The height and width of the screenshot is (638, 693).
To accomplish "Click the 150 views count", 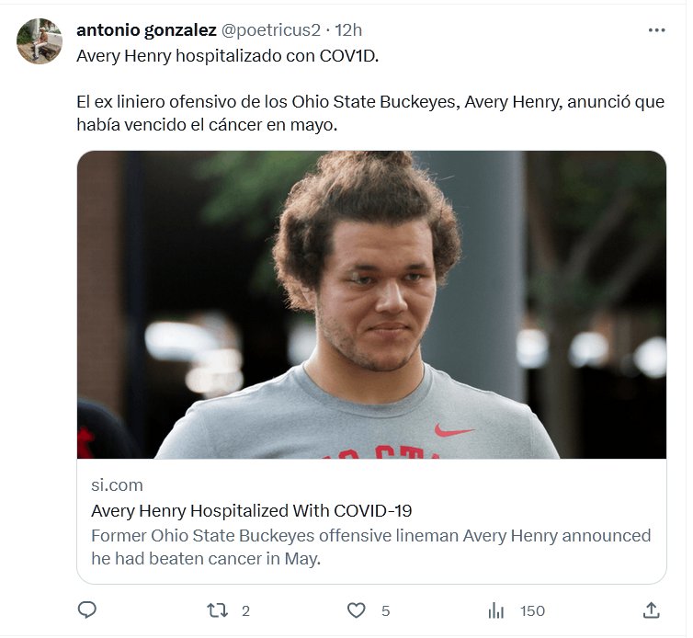I will pyautogui.click(x=532, y=610).
